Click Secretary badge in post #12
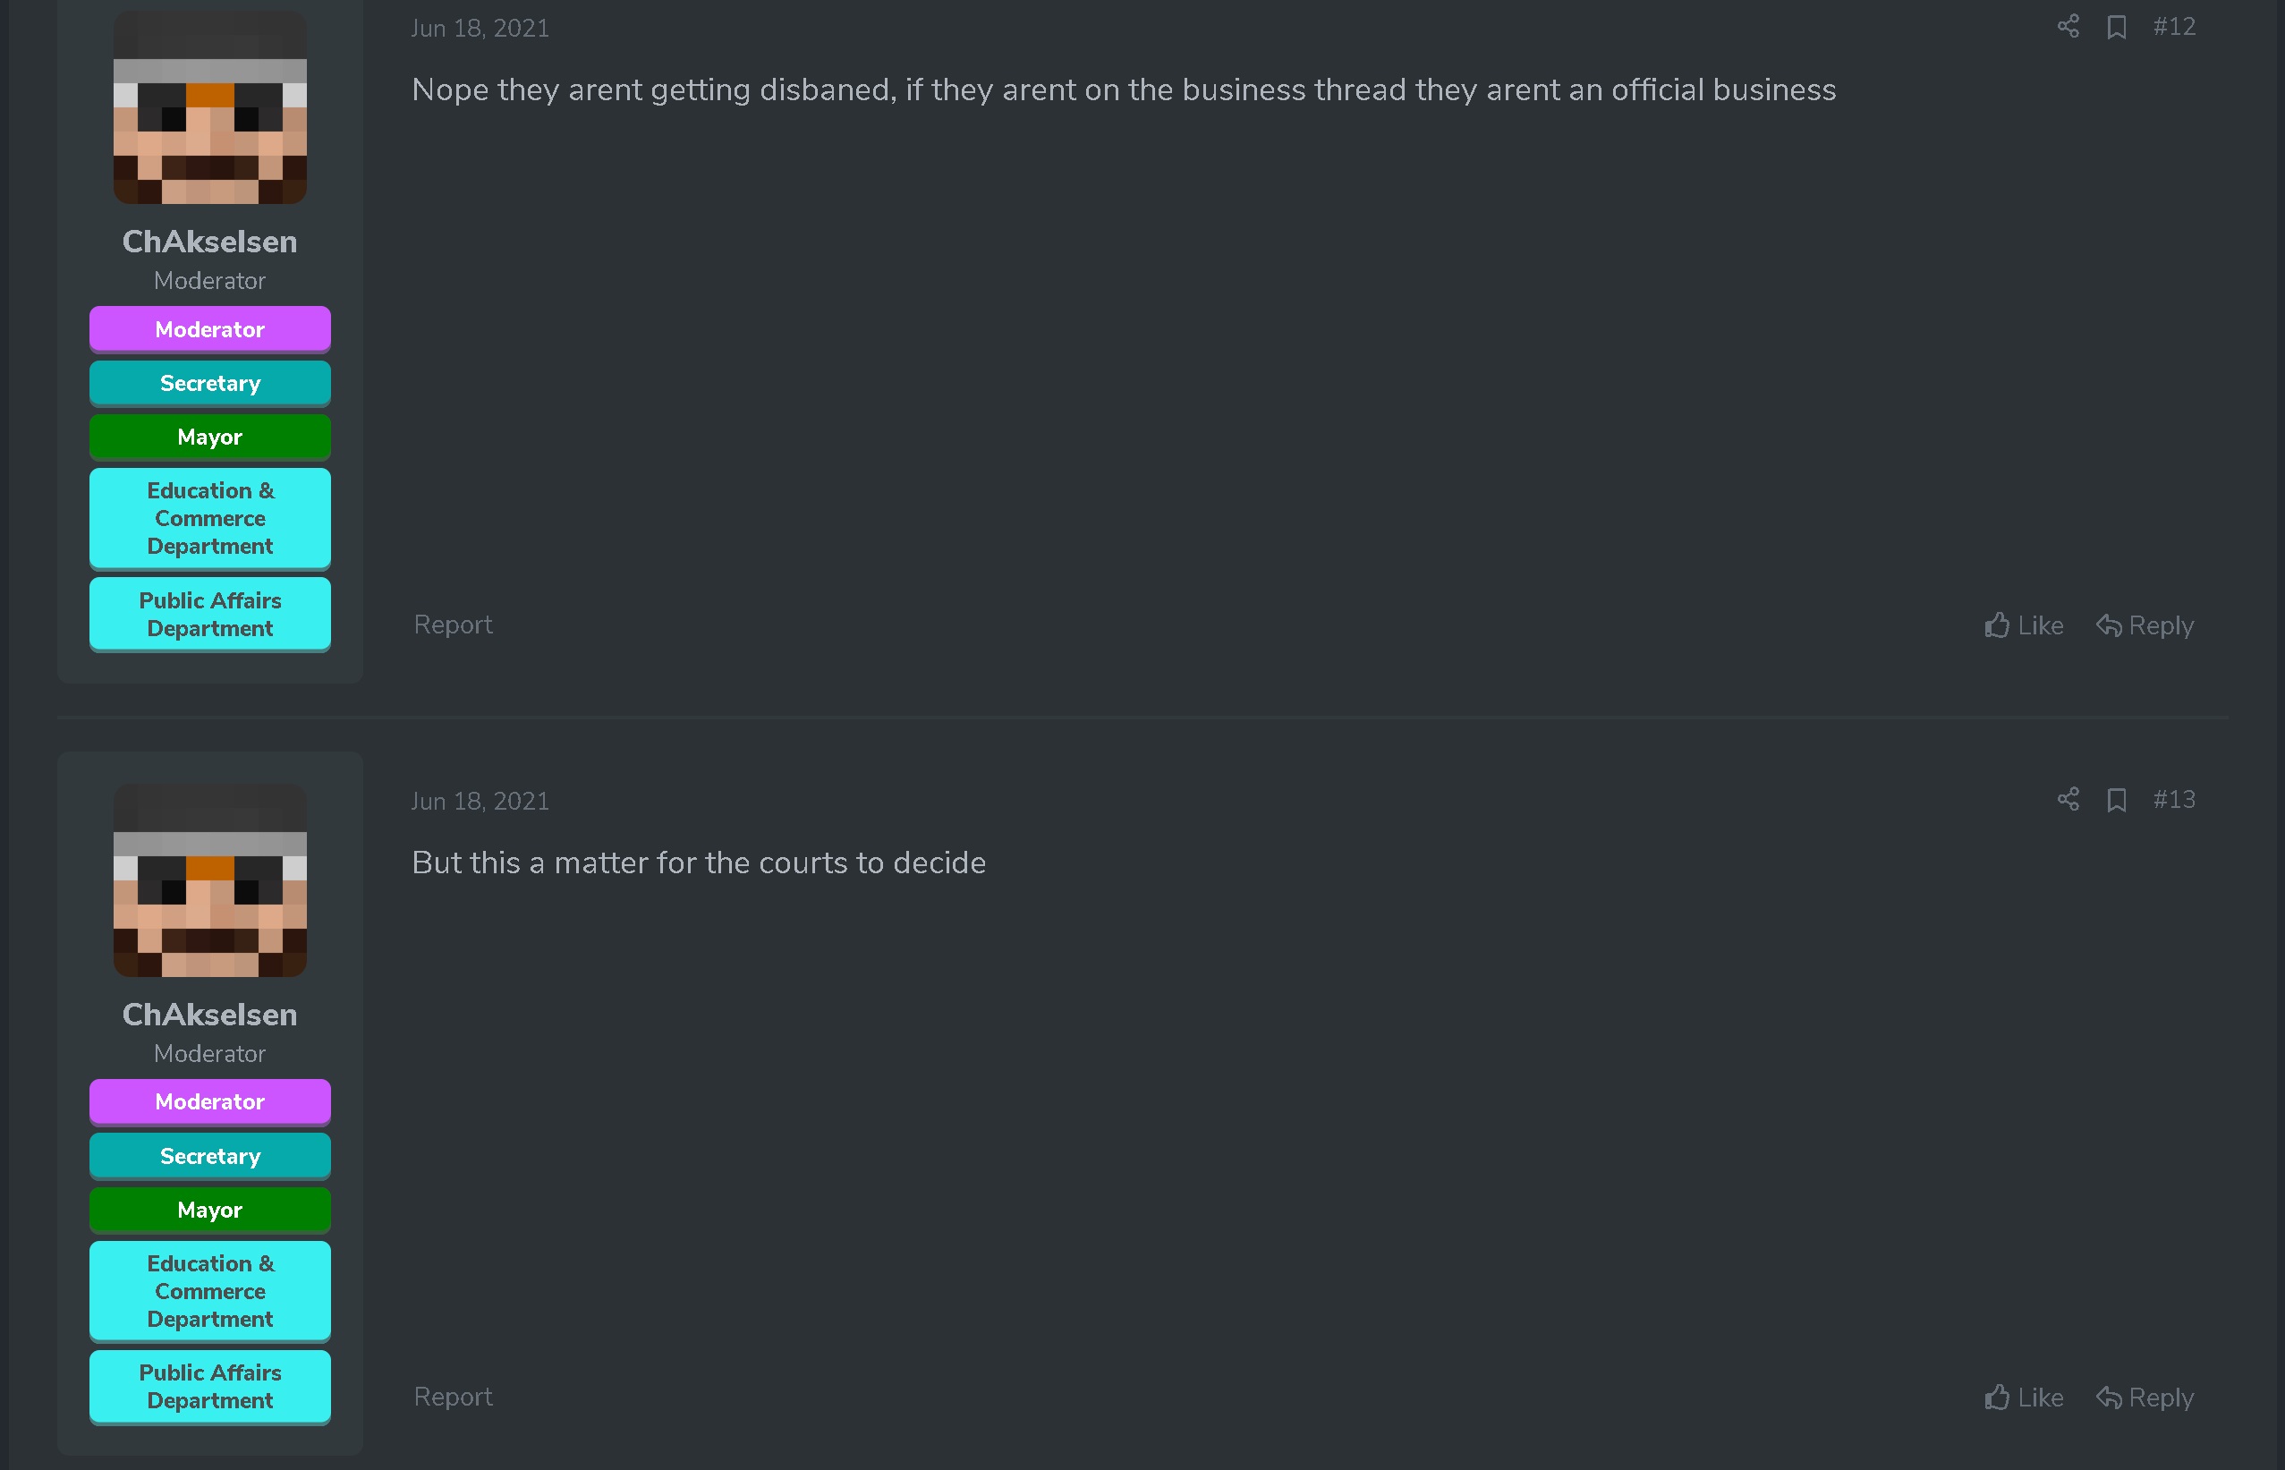 210,383
